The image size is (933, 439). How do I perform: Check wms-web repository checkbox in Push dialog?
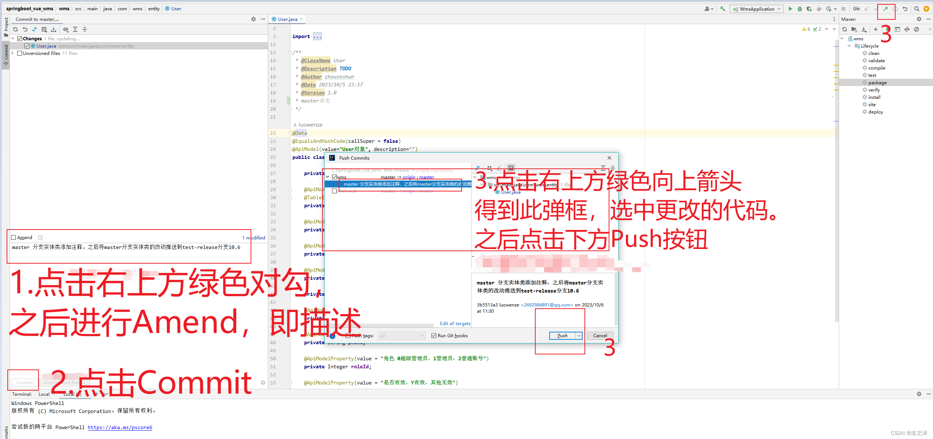334,191
